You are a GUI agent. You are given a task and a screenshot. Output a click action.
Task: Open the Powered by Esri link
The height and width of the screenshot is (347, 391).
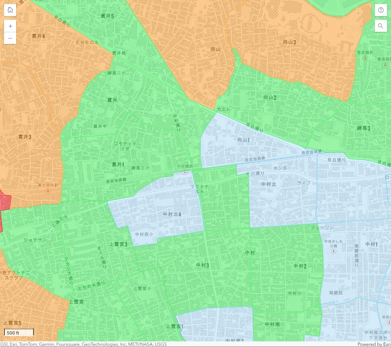tap(374, 344)
